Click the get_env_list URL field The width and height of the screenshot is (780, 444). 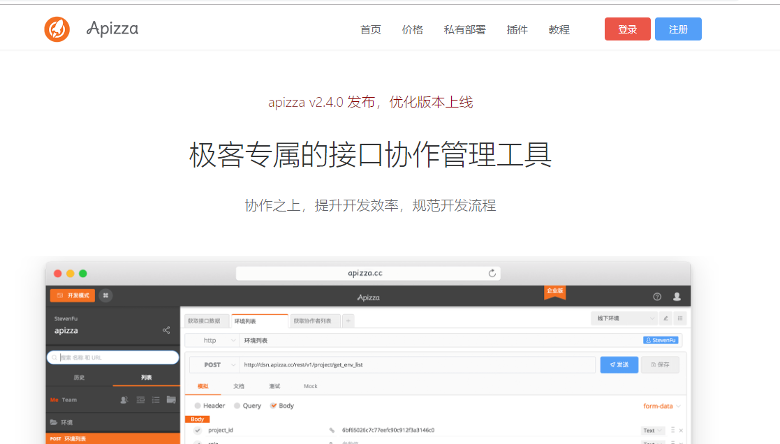click(418, 365)
